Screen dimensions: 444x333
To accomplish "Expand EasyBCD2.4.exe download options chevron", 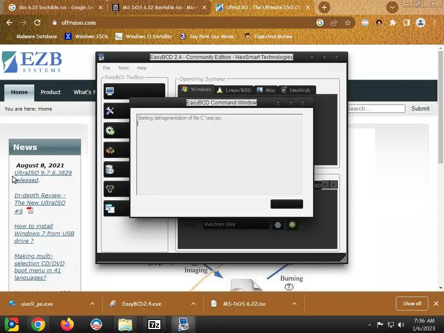I will click(x=193, y=304).
